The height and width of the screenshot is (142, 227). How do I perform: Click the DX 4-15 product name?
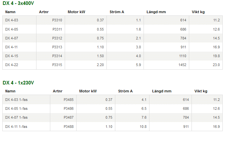[12, 56]
